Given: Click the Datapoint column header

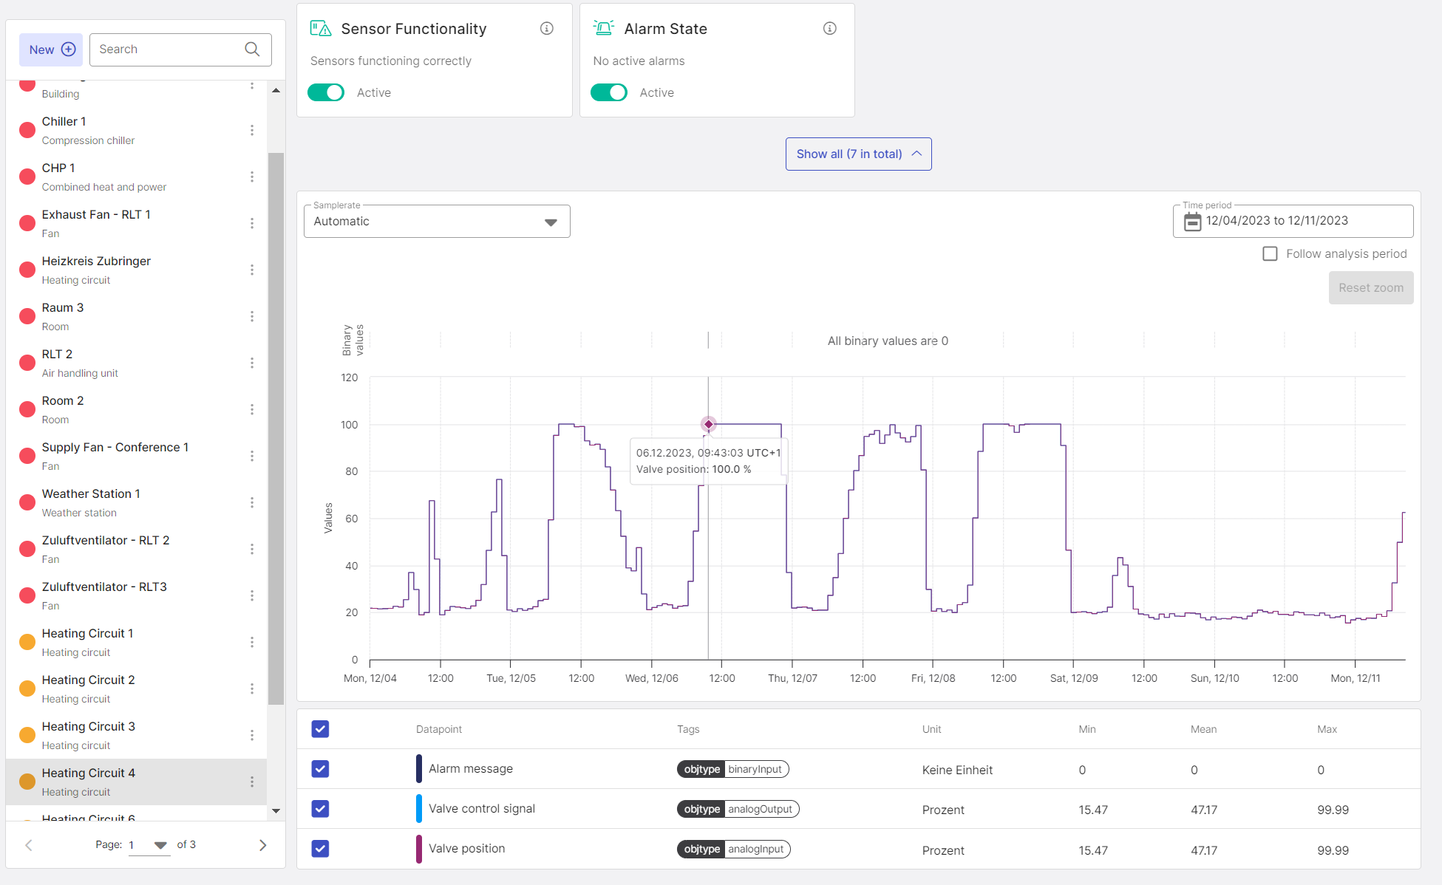Looking at the screenshot, I should (439, 729).
